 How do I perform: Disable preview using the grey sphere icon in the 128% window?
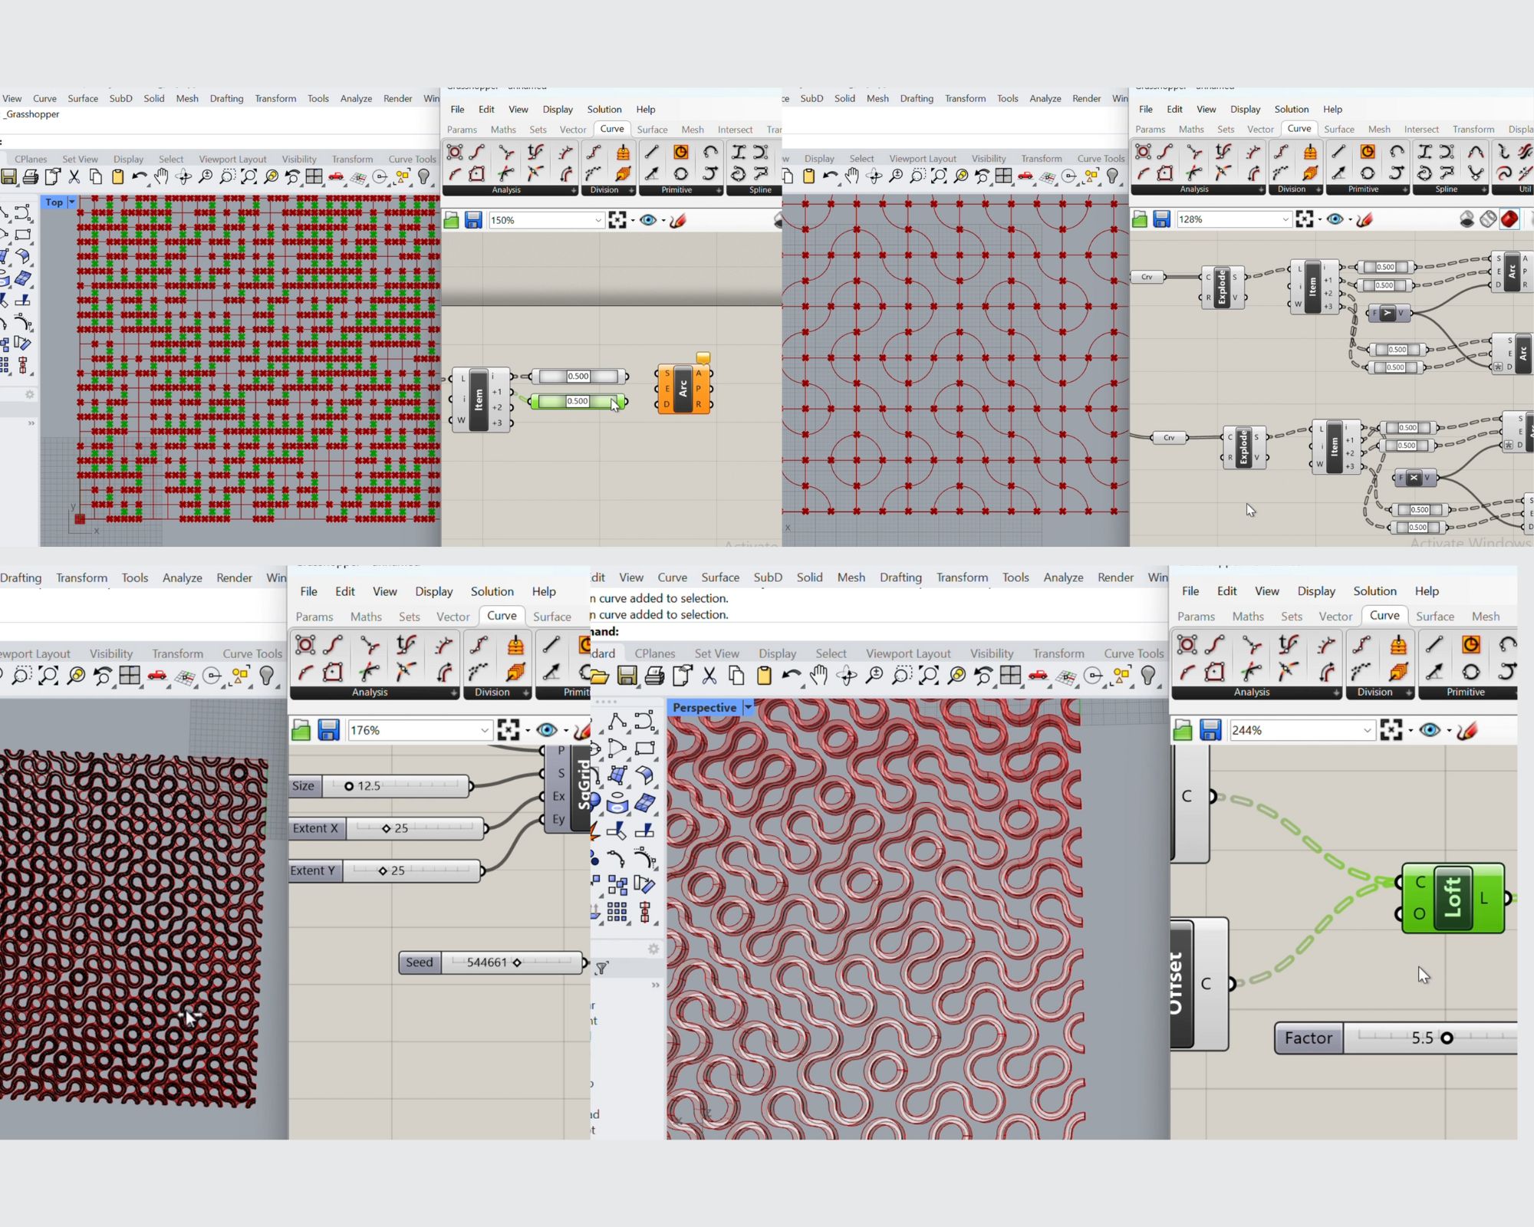(1467, 219)
